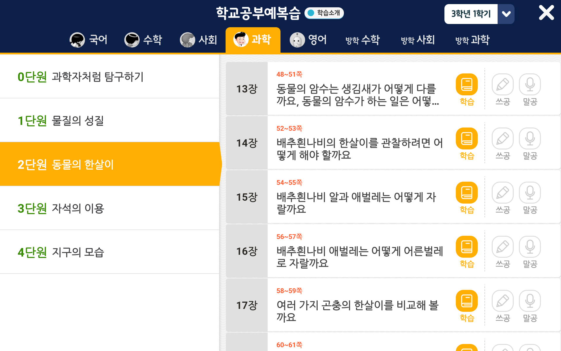Expand the 3학년 1학기 semester dropdown arrow
Screen dimensions: 561x351
[x=506, y=14]
